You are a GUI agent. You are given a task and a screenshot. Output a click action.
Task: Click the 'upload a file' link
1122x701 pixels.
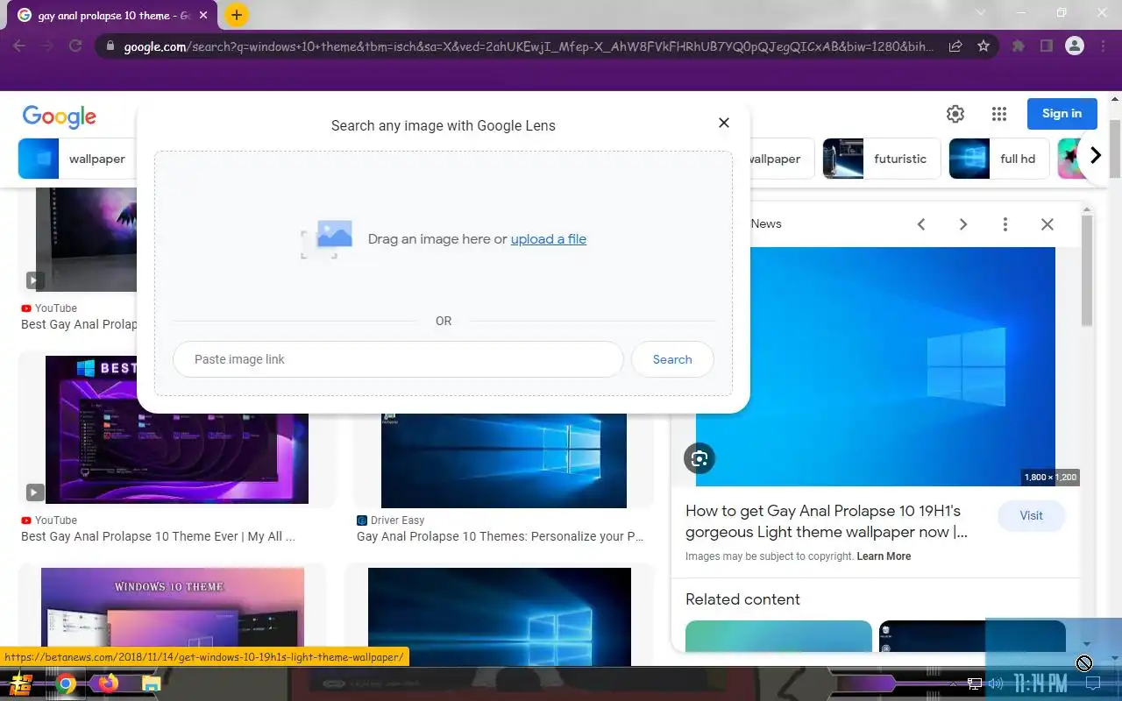point(549,239)
